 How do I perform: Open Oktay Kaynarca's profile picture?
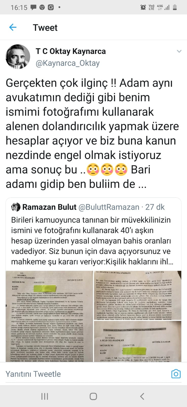[18, 57]
